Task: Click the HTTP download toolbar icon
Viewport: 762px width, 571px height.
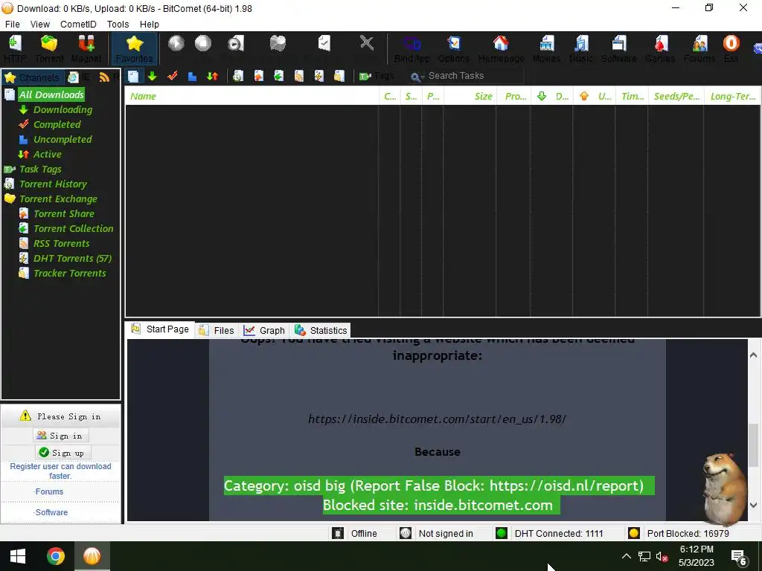Action: tap(15, 48)
